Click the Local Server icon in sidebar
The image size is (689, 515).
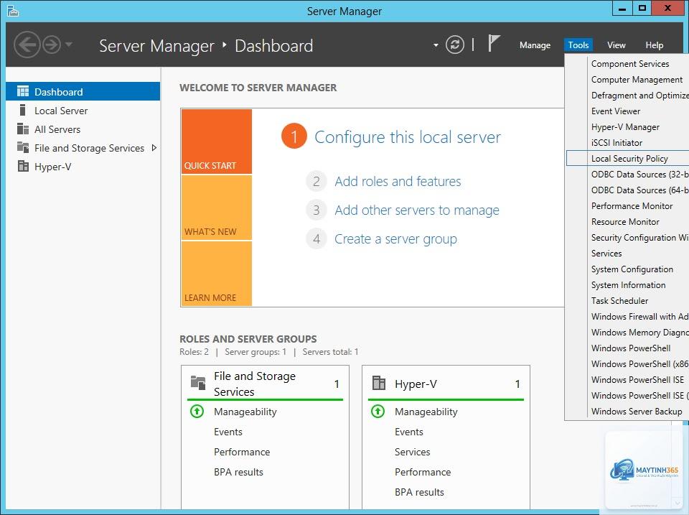[23, 110]
